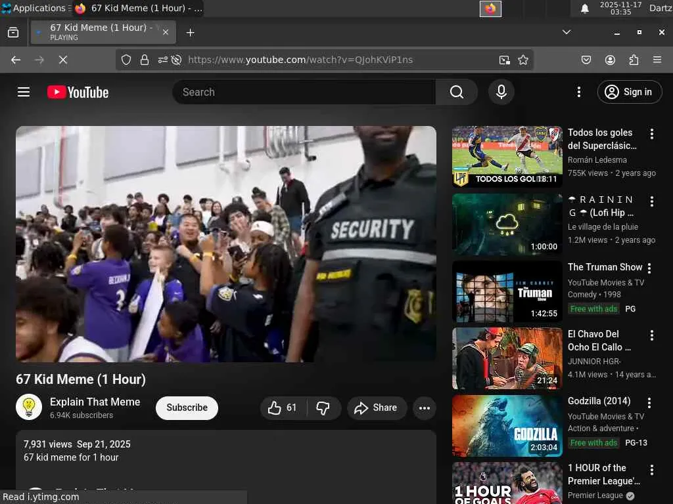Click the blocked autoplay icon in address bar

176,60
